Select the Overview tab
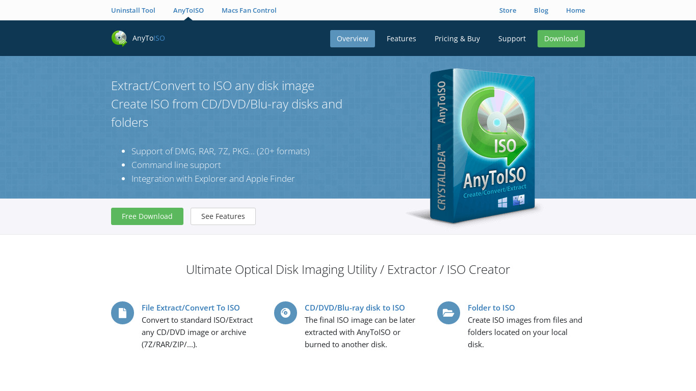Image resolution: width=696 pixels, height=391 pixels. pyautogui.click(x=353, y=39)
